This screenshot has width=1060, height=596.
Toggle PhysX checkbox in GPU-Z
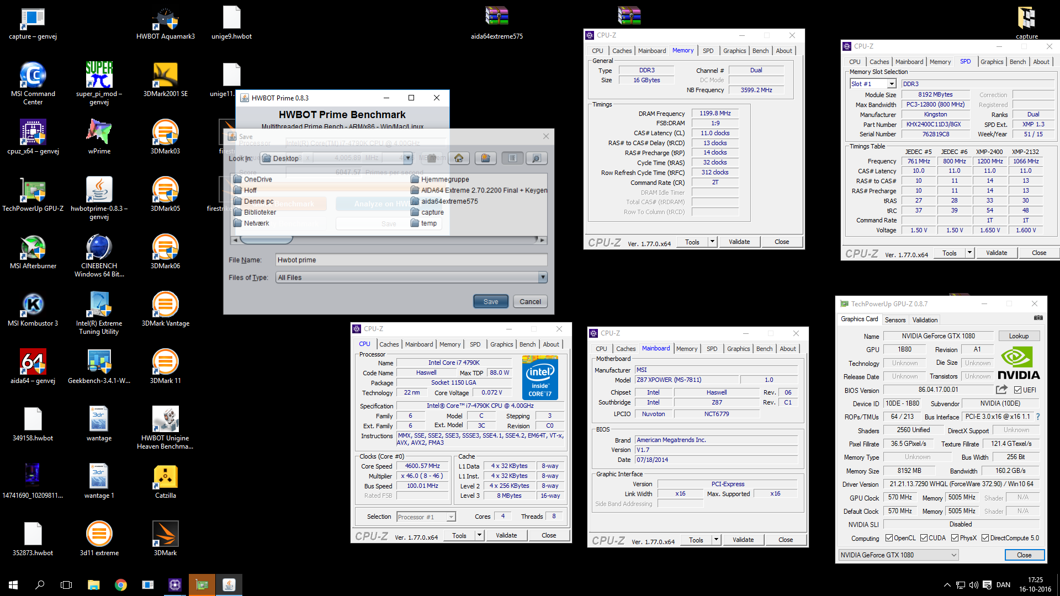click(x=955, y=538)
